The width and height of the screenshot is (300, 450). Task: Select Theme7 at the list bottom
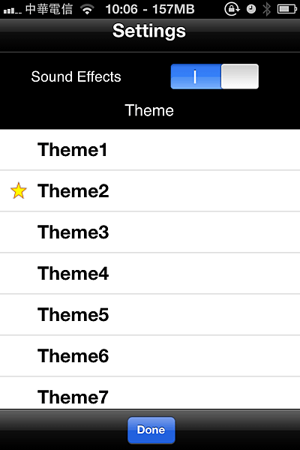150,393
